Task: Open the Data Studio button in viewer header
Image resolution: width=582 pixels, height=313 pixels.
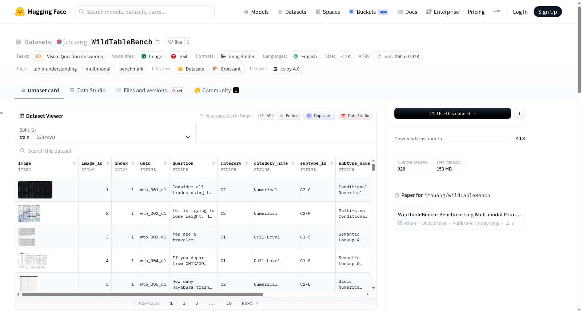Action: coord(355,116)
